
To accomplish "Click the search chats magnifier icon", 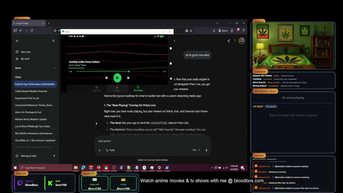I will point(53,41).
